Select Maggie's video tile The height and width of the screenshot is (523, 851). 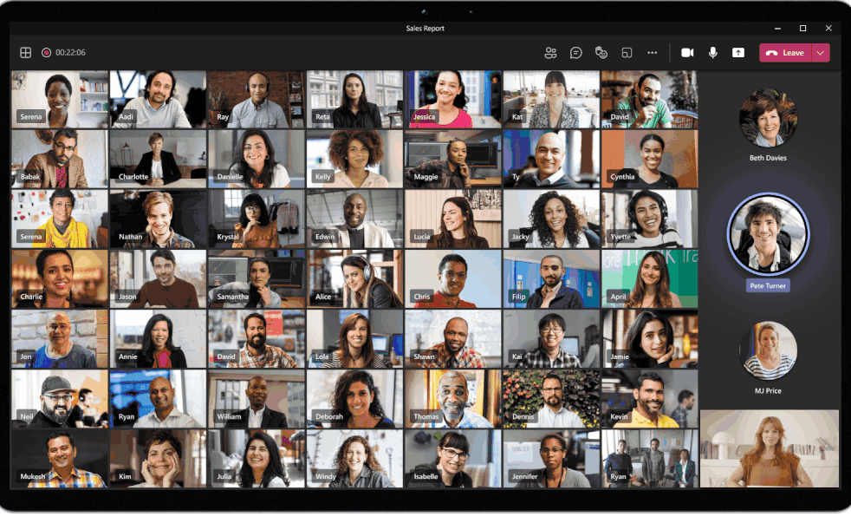[452, 159]
